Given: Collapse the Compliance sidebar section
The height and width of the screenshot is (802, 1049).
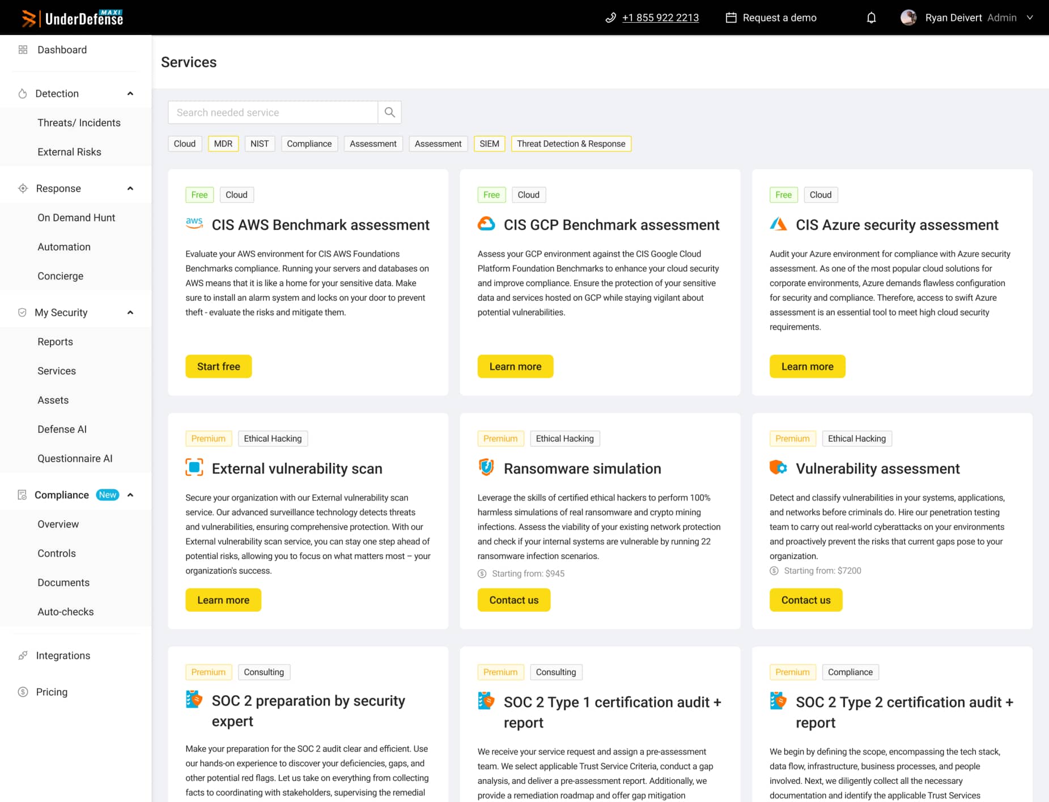Looking at the screenshot, I should 130,495.
